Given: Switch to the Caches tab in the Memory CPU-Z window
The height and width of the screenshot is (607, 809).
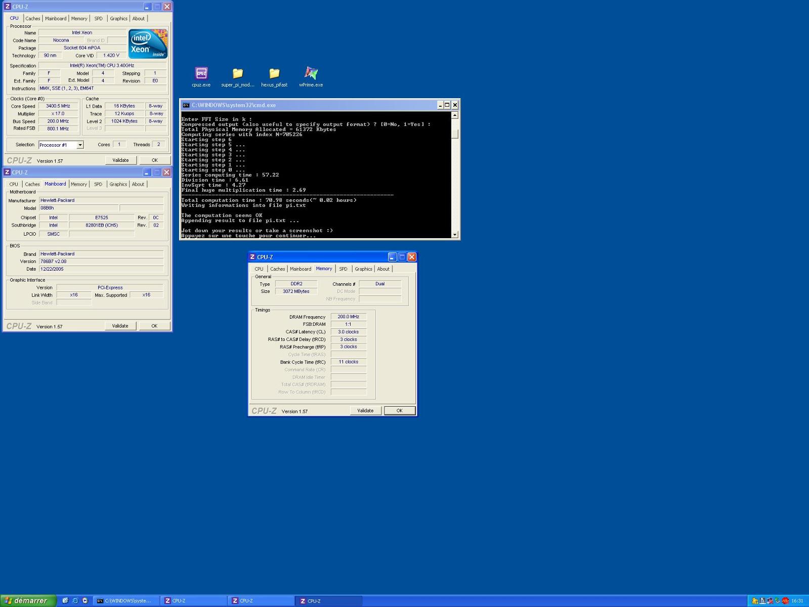Looking at the screenshot, I should coord(277,269).
